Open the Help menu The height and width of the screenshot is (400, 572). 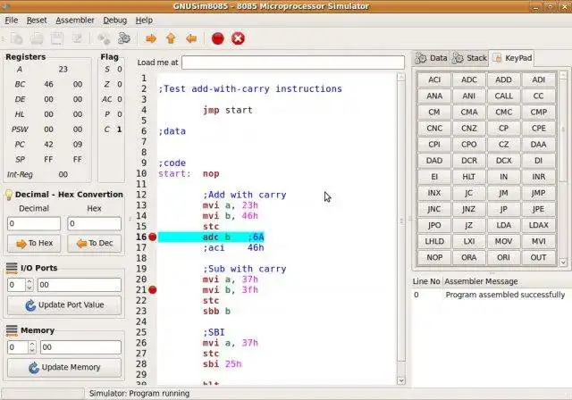point(144,20)
